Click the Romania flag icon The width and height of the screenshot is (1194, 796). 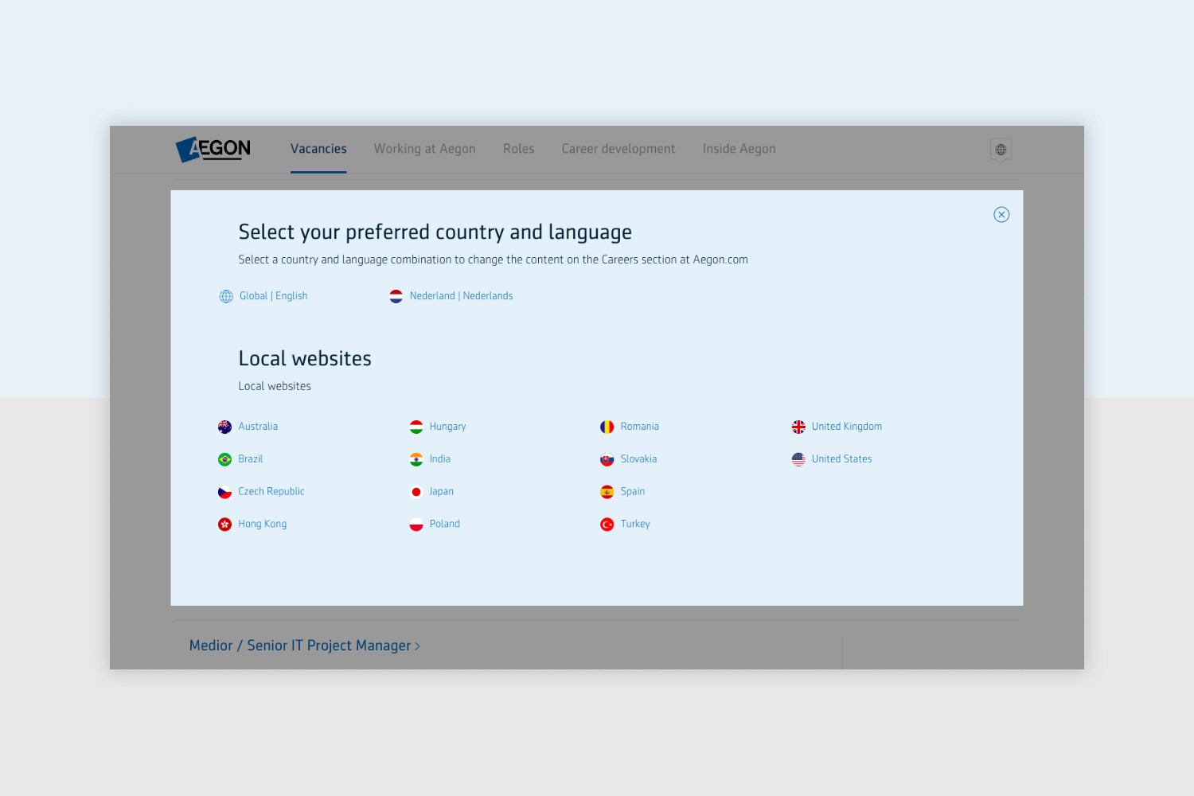point(607,427)
